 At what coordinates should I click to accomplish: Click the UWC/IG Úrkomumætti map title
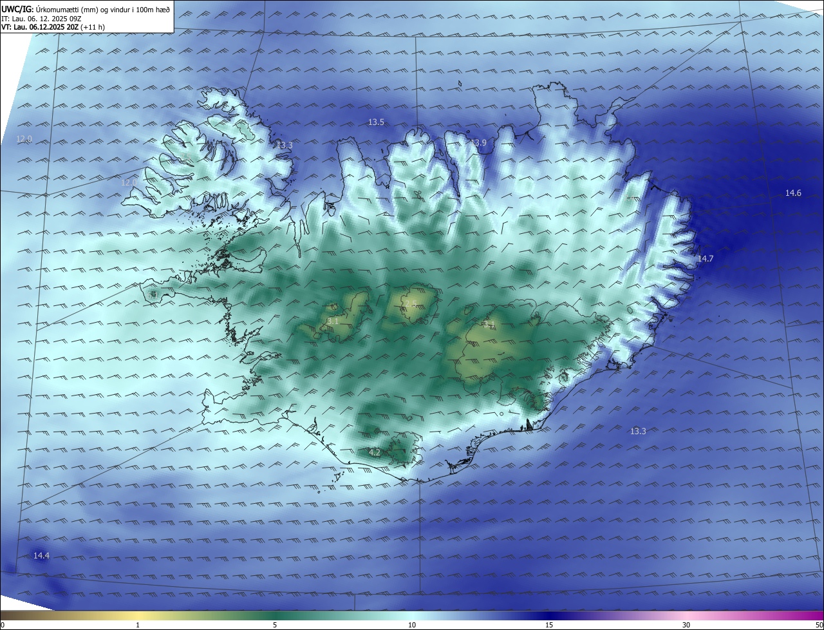coord(86,8)
